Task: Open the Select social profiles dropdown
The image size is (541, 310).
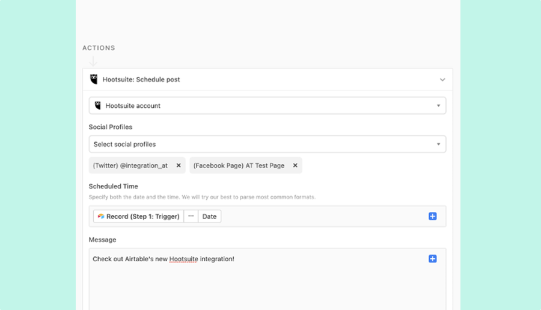Action: tap(267, 144)
